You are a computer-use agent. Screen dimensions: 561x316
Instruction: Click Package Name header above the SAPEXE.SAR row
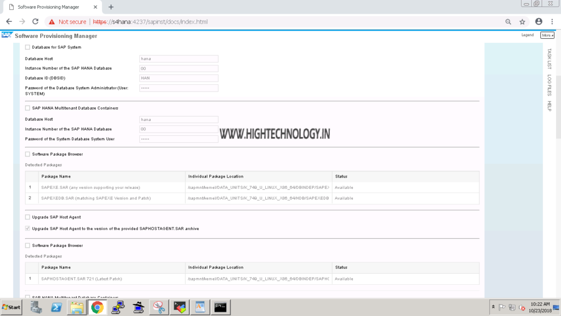click(x=56, y=176)
